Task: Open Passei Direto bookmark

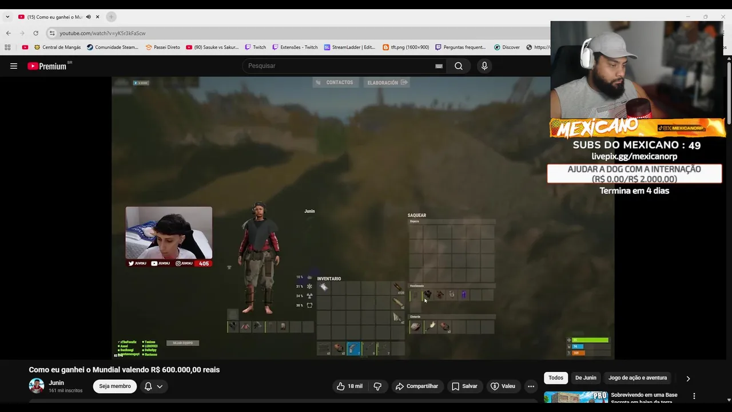Action: [163, 47]
